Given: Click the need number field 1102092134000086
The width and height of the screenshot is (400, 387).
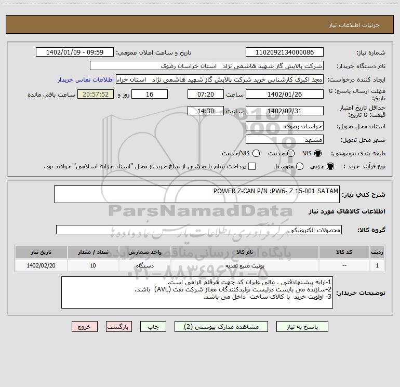Looking at the screenshot, I should pos(285,52).
